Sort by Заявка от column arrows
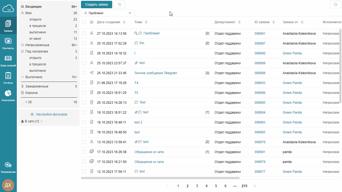The height and width of the screenshot is (192, 342). coord(302,22)
